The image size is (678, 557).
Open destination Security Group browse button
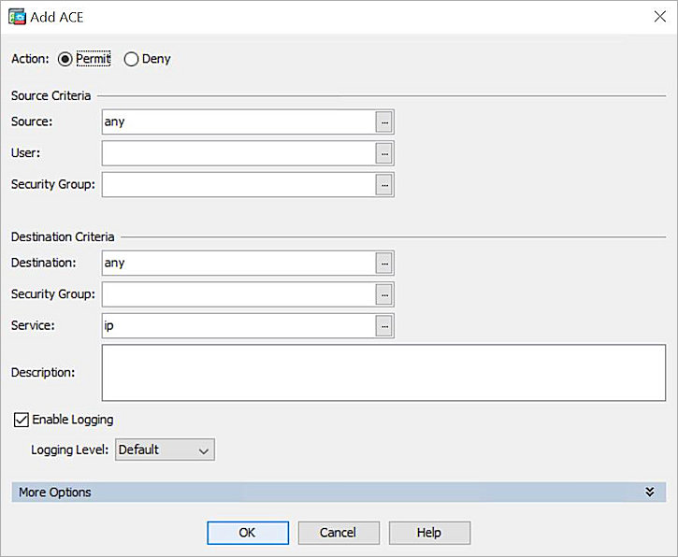coord(384,294)
